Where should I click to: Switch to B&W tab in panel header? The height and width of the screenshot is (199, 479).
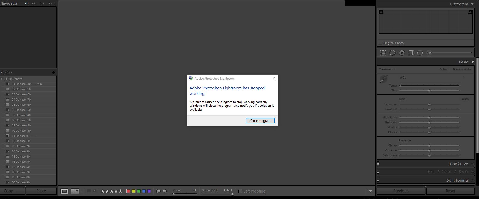pos(463,172)
